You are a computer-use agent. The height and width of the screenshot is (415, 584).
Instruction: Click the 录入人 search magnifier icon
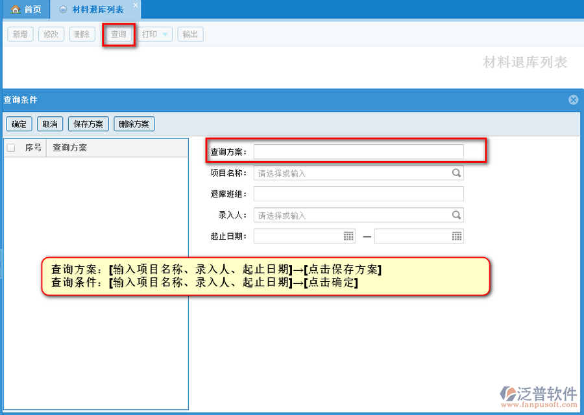click(456, 215)
